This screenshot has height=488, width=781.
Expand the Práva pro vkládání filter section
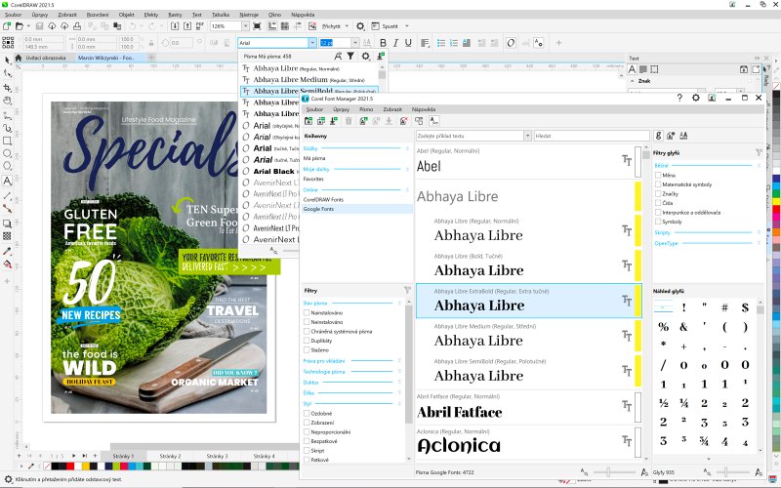[x=399, y=360]
